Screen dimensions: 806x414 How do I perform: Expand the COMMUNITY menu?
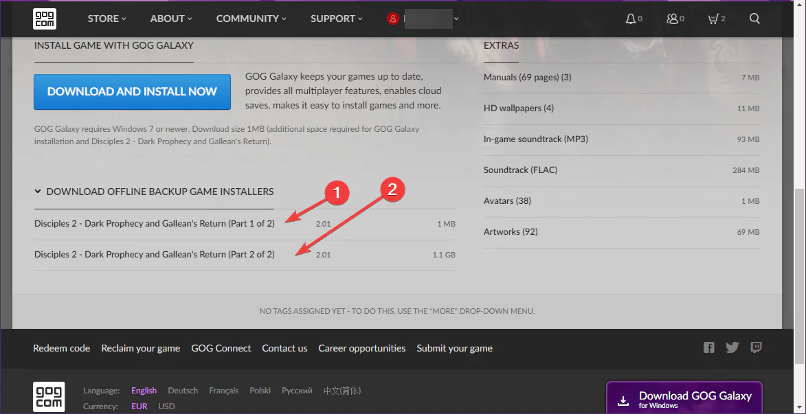(251, 19)
